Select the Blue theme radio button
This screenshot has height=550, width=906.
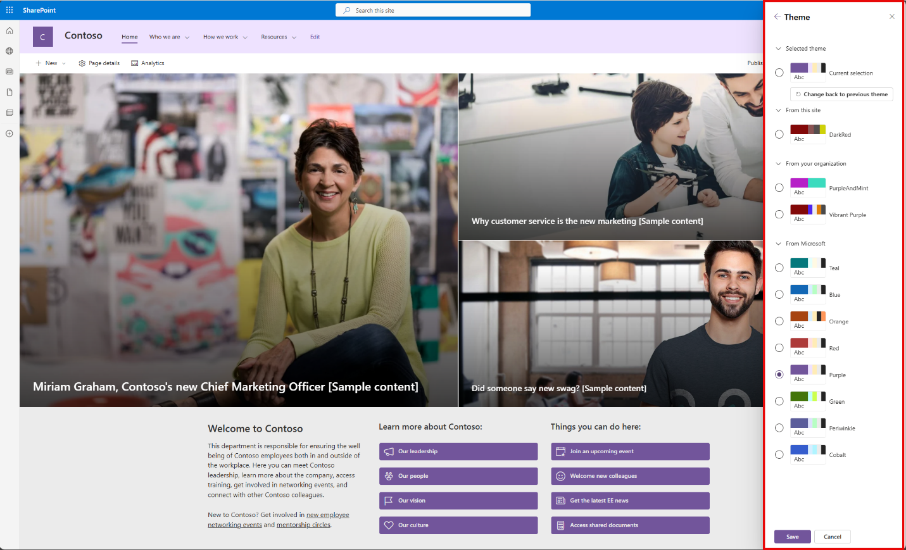(779, 294)
